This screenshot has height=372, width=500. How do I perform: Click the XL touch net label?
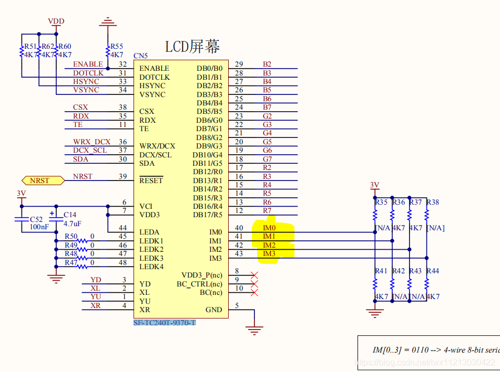95,288
